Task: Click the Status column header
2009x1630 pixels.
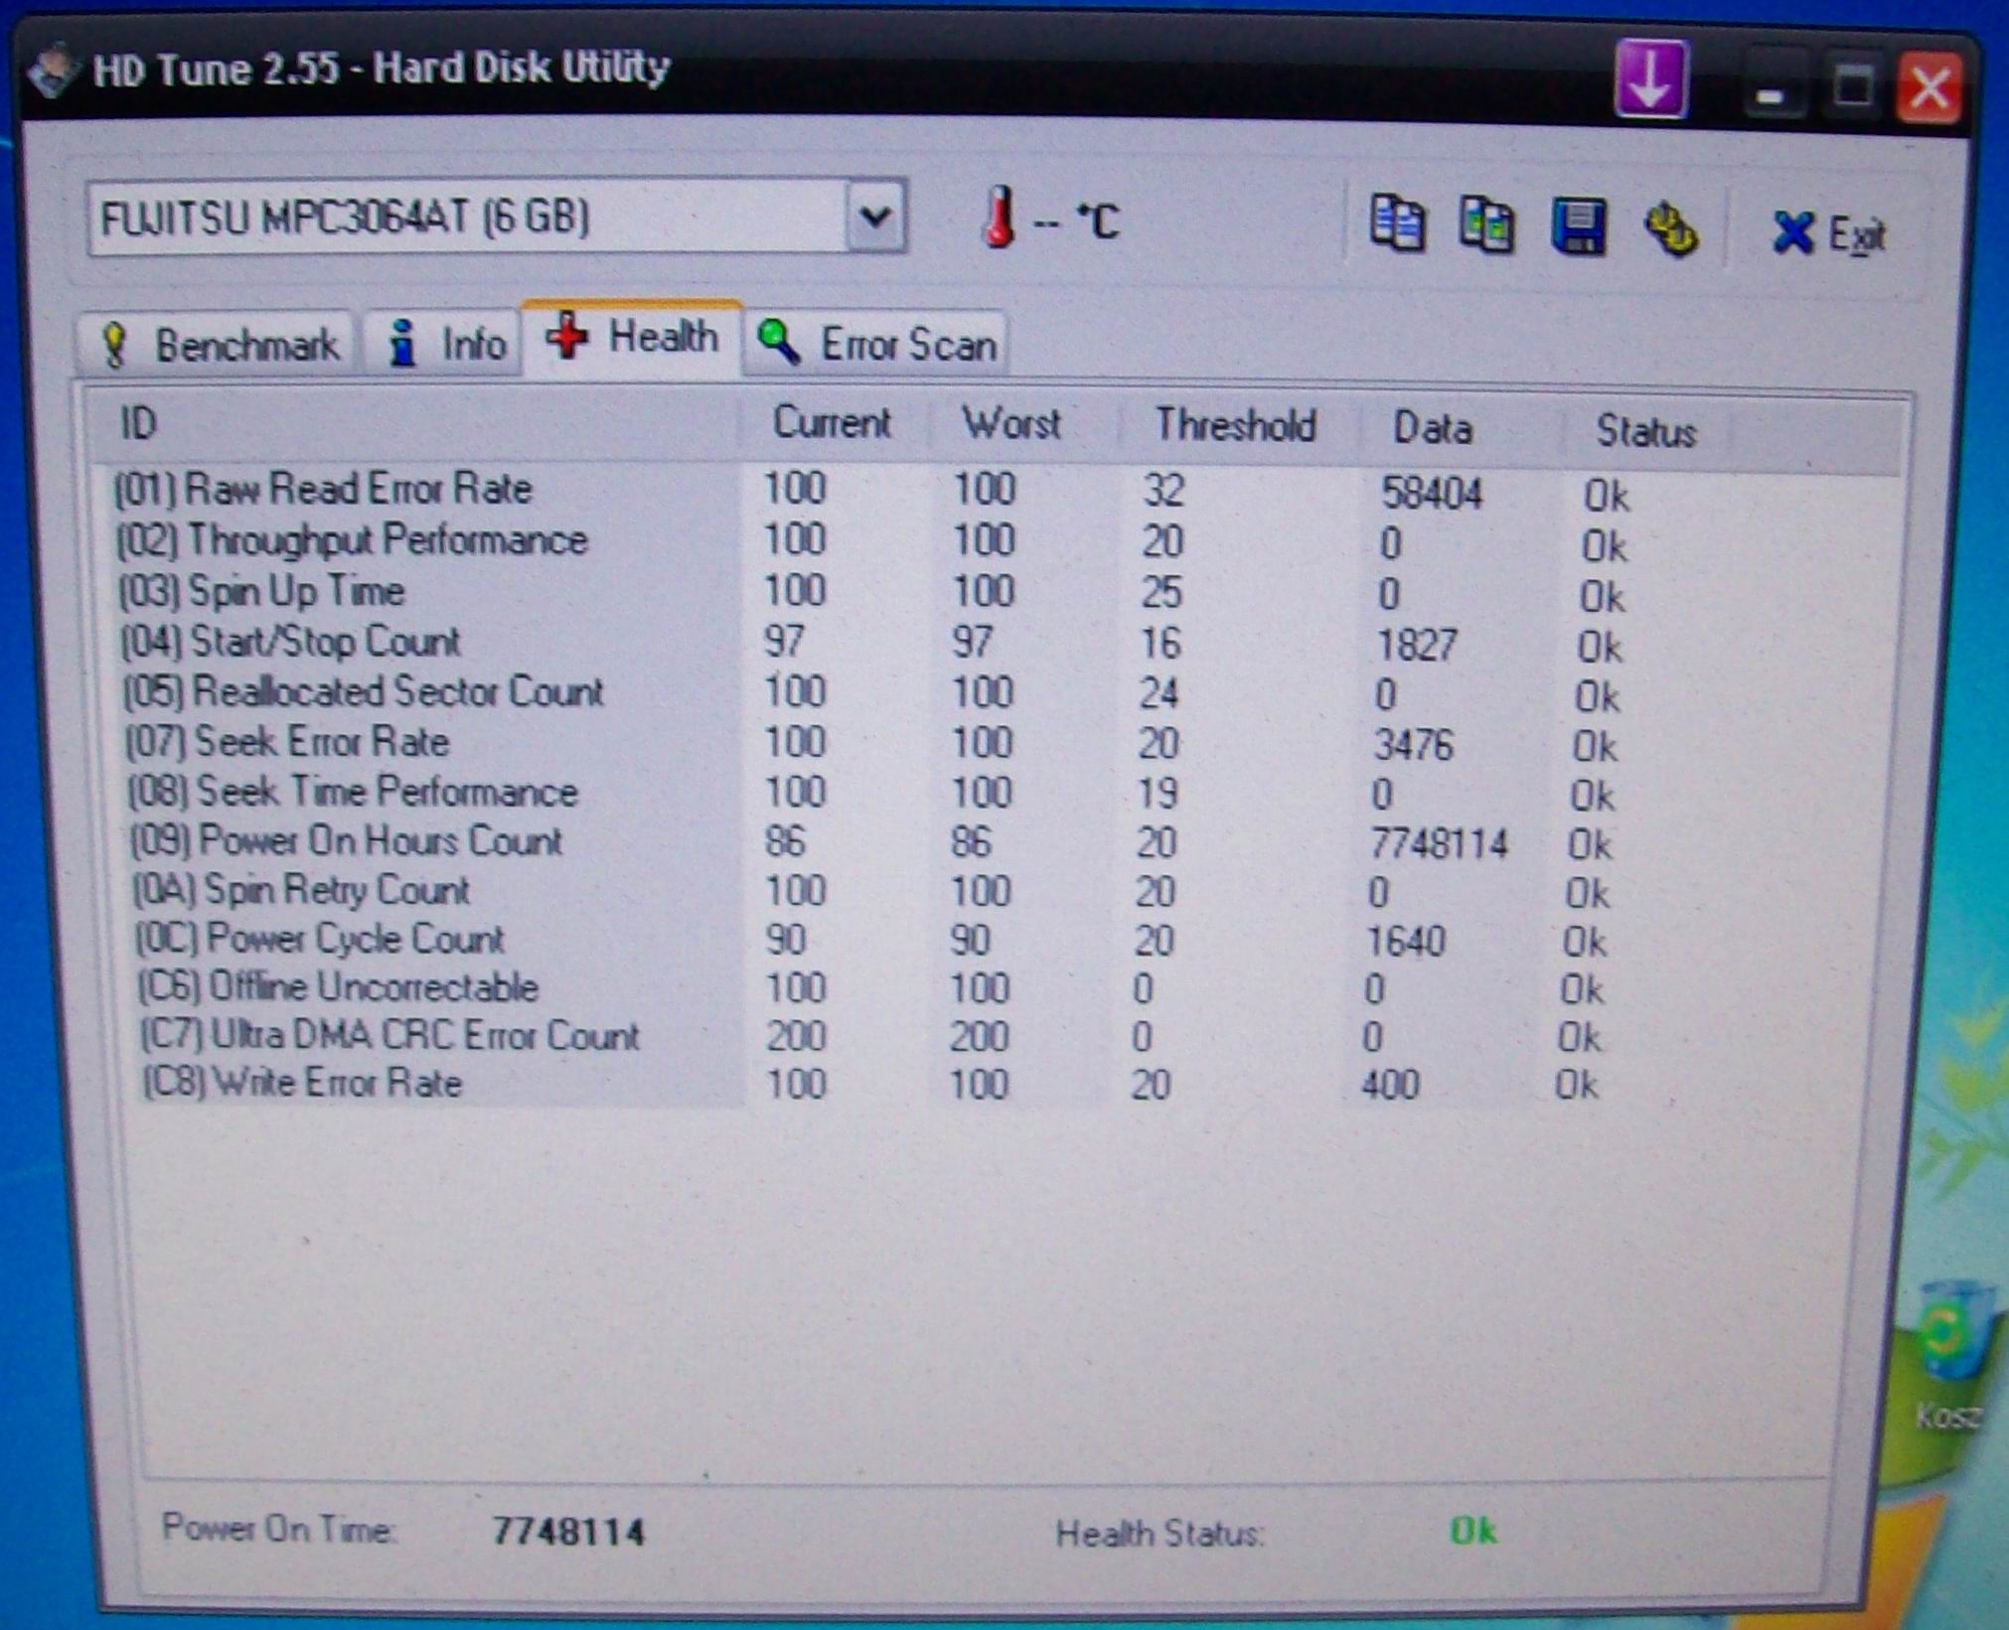Action: (x=1645, y=431)
